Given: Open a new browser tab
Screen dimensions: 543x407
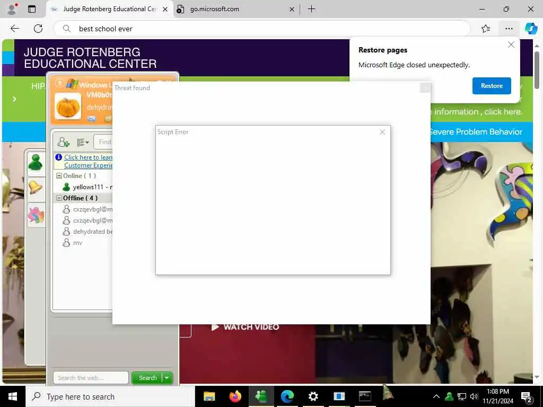Looking at the screenshot, I should click(312, 9).
